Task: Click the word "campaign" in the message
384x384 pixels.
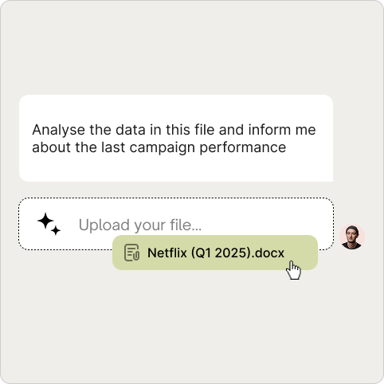Action: point(163,147)
